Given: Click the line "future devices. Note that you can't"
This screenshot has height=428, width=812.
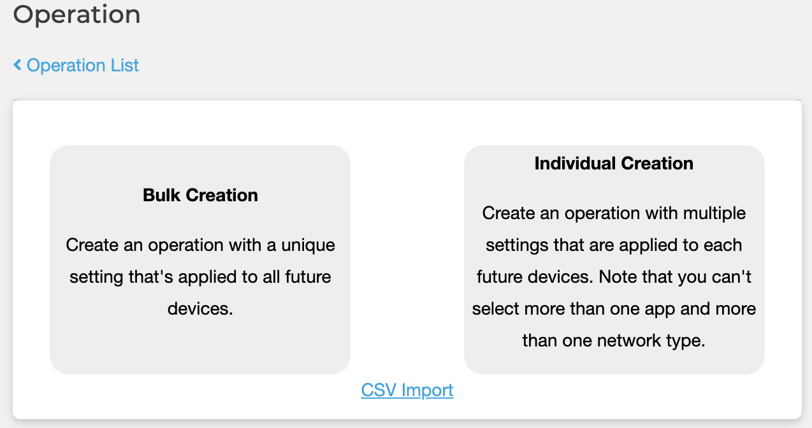Looking at the screenshot, I should pyautogui.click(x=614, y=276).
